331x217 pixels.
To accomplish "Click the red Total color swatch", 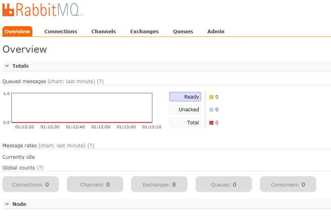I will (211, 123).
